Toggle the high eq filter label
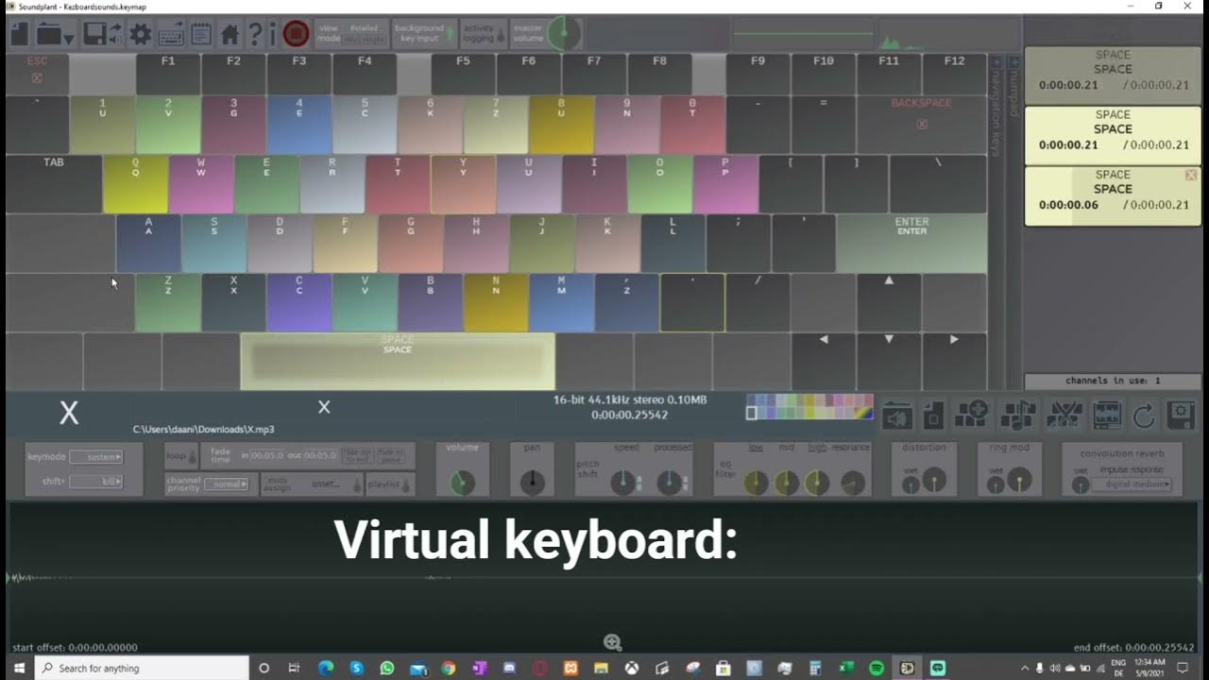This screenshot has width=1209, height=680. (x=817, y=448)
